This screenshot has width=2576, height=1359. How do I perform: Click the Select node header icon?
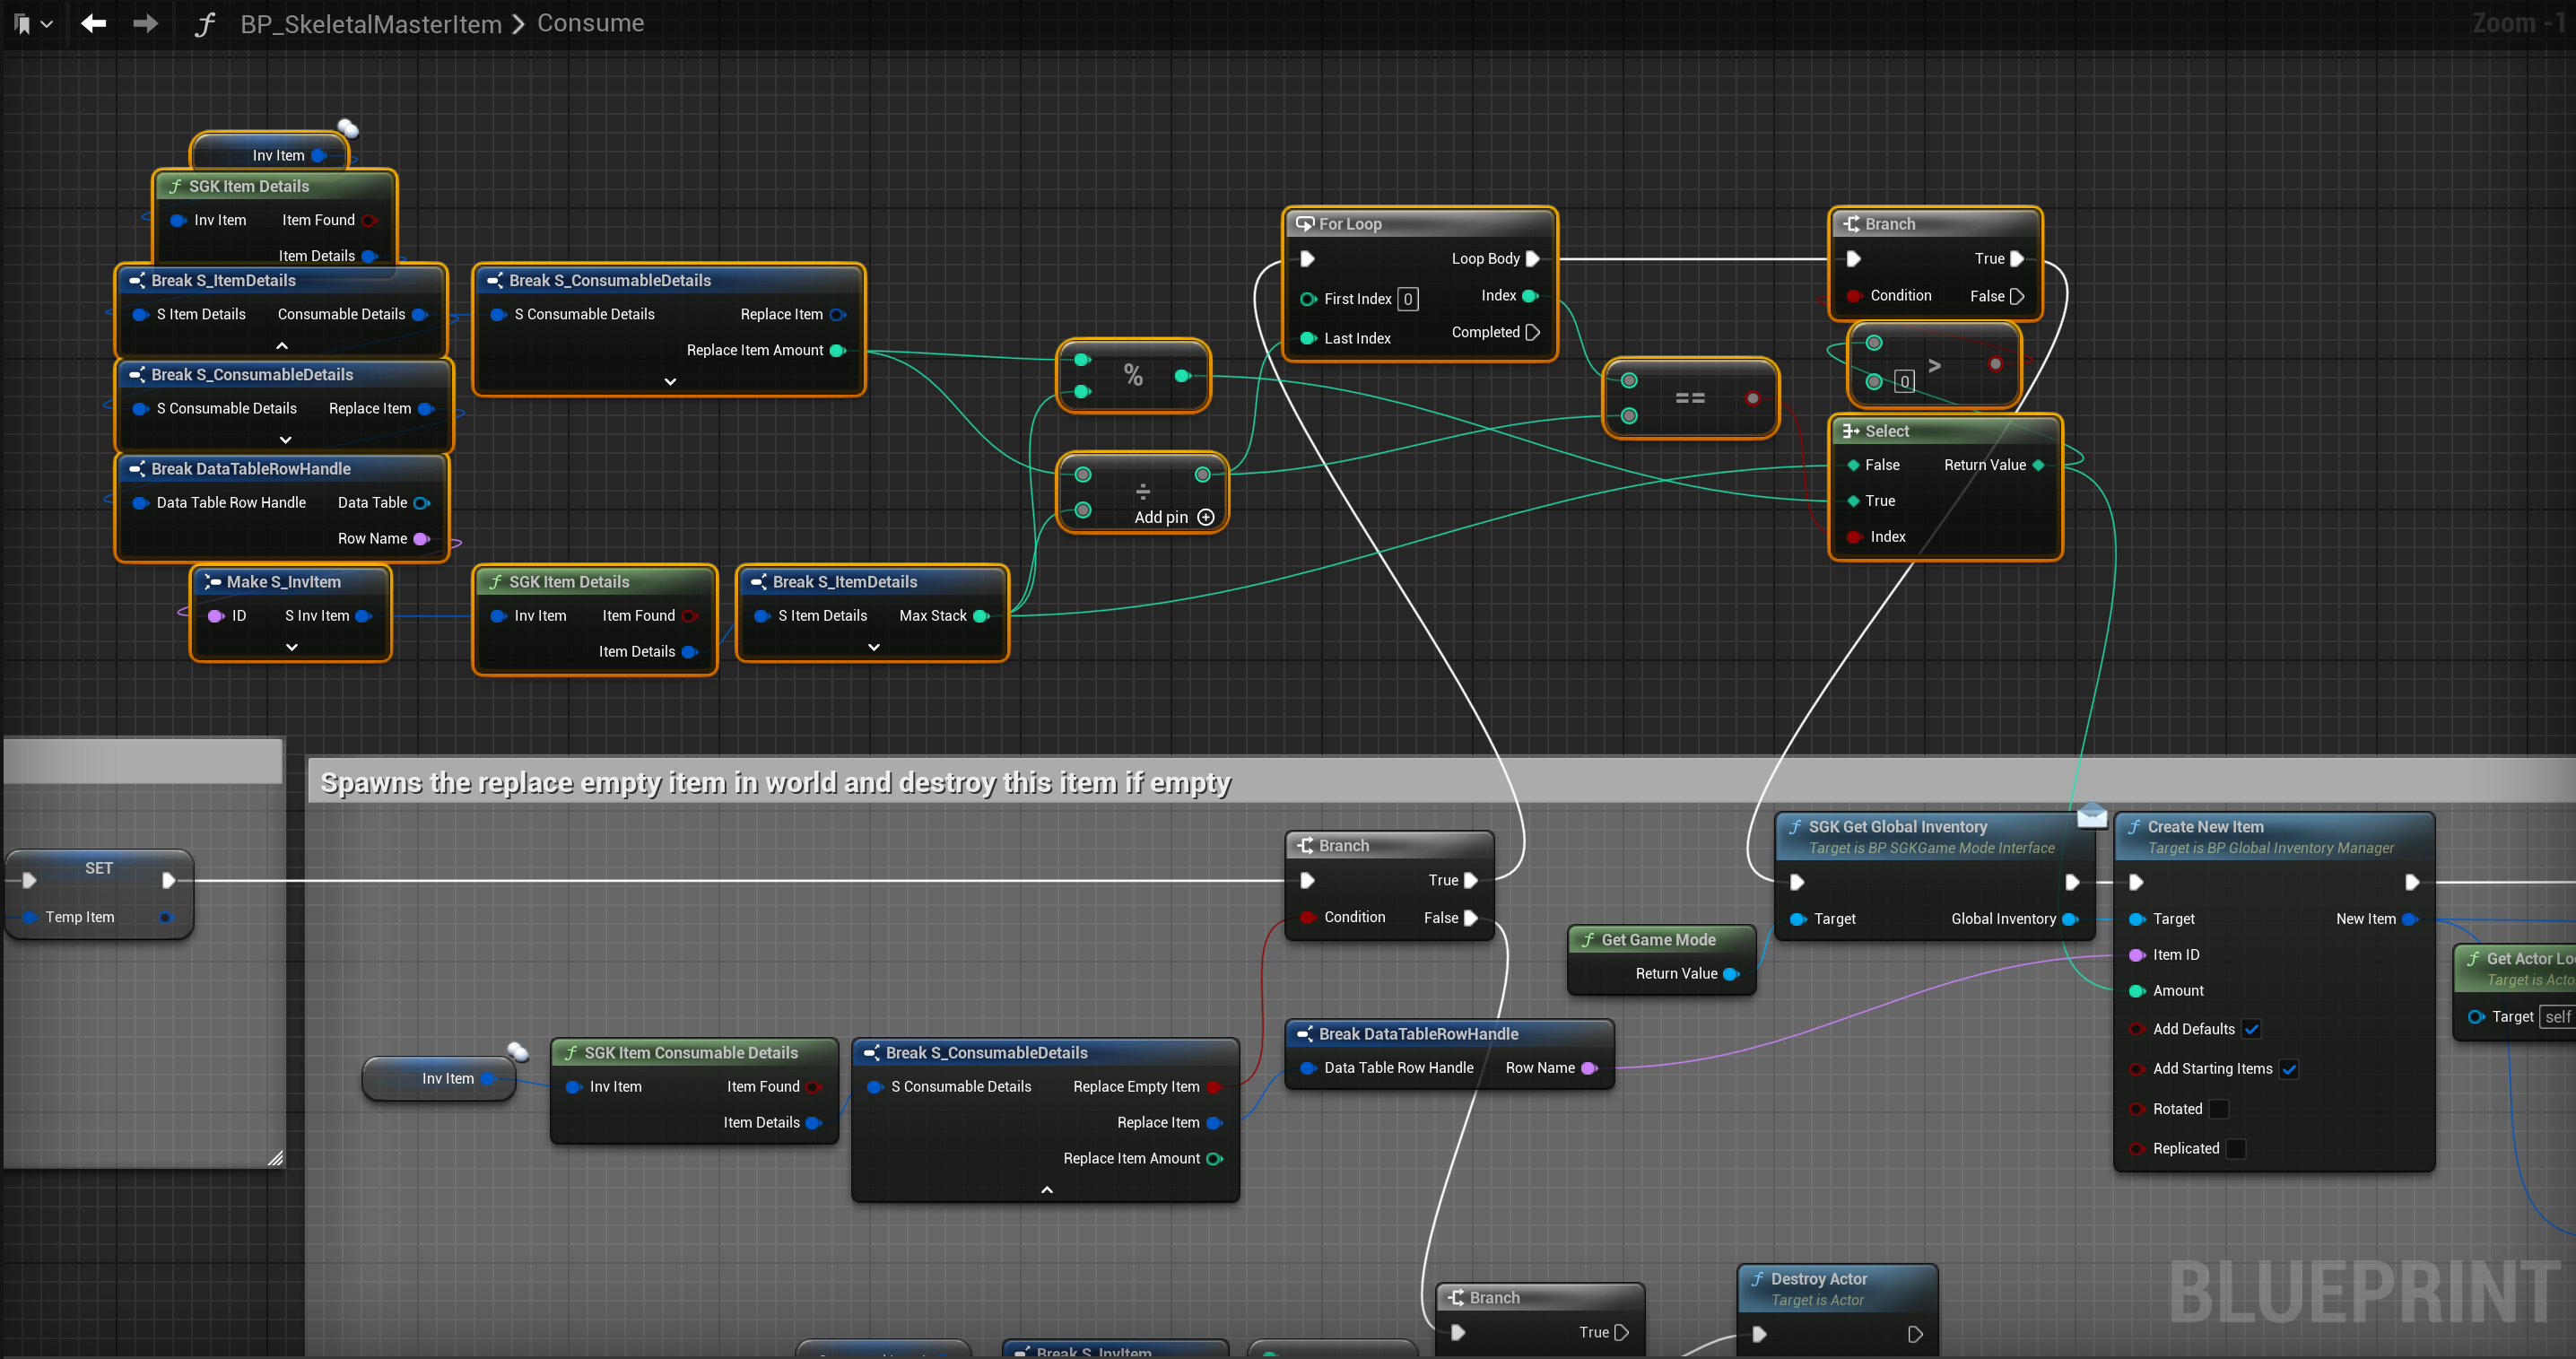[1850, 431]
